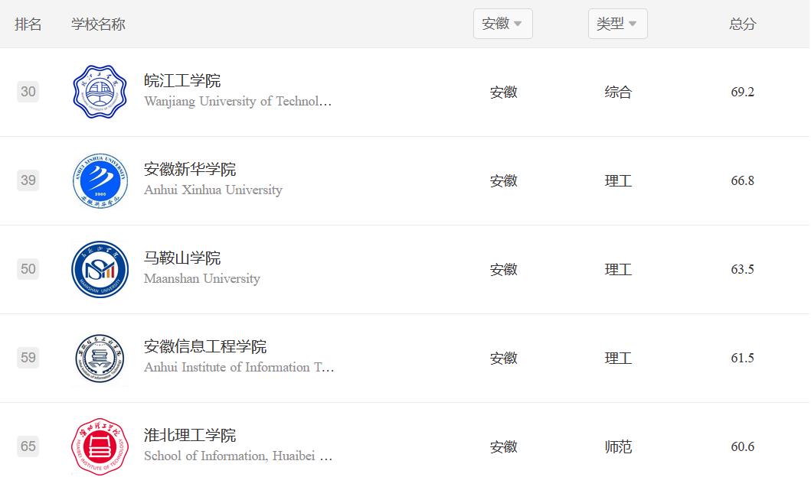This screenshot has width=811, height=490.
Task: Open 安徽新华学院 school link
Action: tap(190, 170)
